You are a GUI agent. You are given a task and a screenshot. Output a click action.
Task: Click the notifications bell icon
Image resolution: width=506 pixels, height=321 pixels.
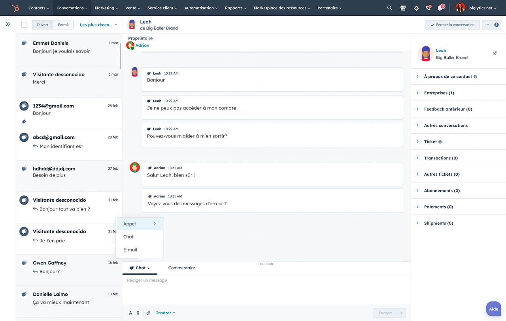(x=440, y=8)
